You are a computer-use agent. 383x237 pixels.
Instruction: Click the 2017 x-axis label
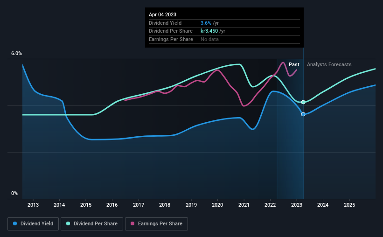[139, 205]
